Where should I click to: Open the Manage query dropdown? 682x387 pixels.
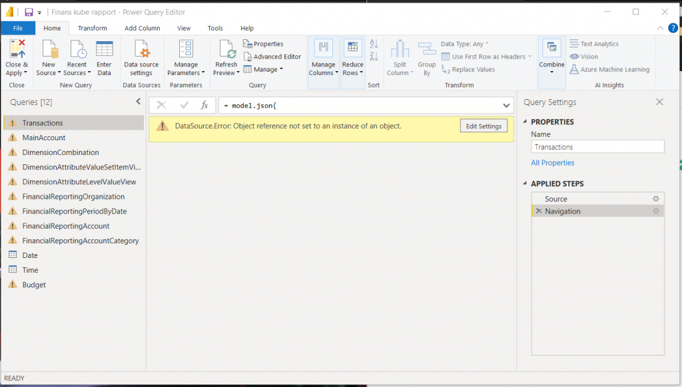(x=263, y=70)
